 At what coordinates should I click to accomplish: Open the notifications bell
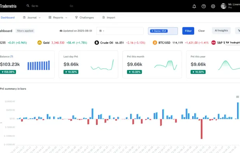194,6
